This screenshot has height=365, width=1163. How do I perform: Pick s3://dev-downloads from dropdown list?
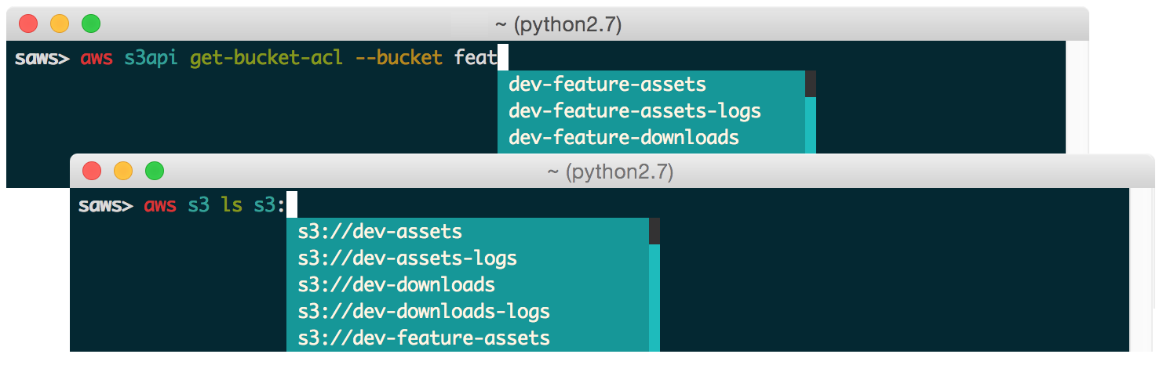(x=468, y=284)
